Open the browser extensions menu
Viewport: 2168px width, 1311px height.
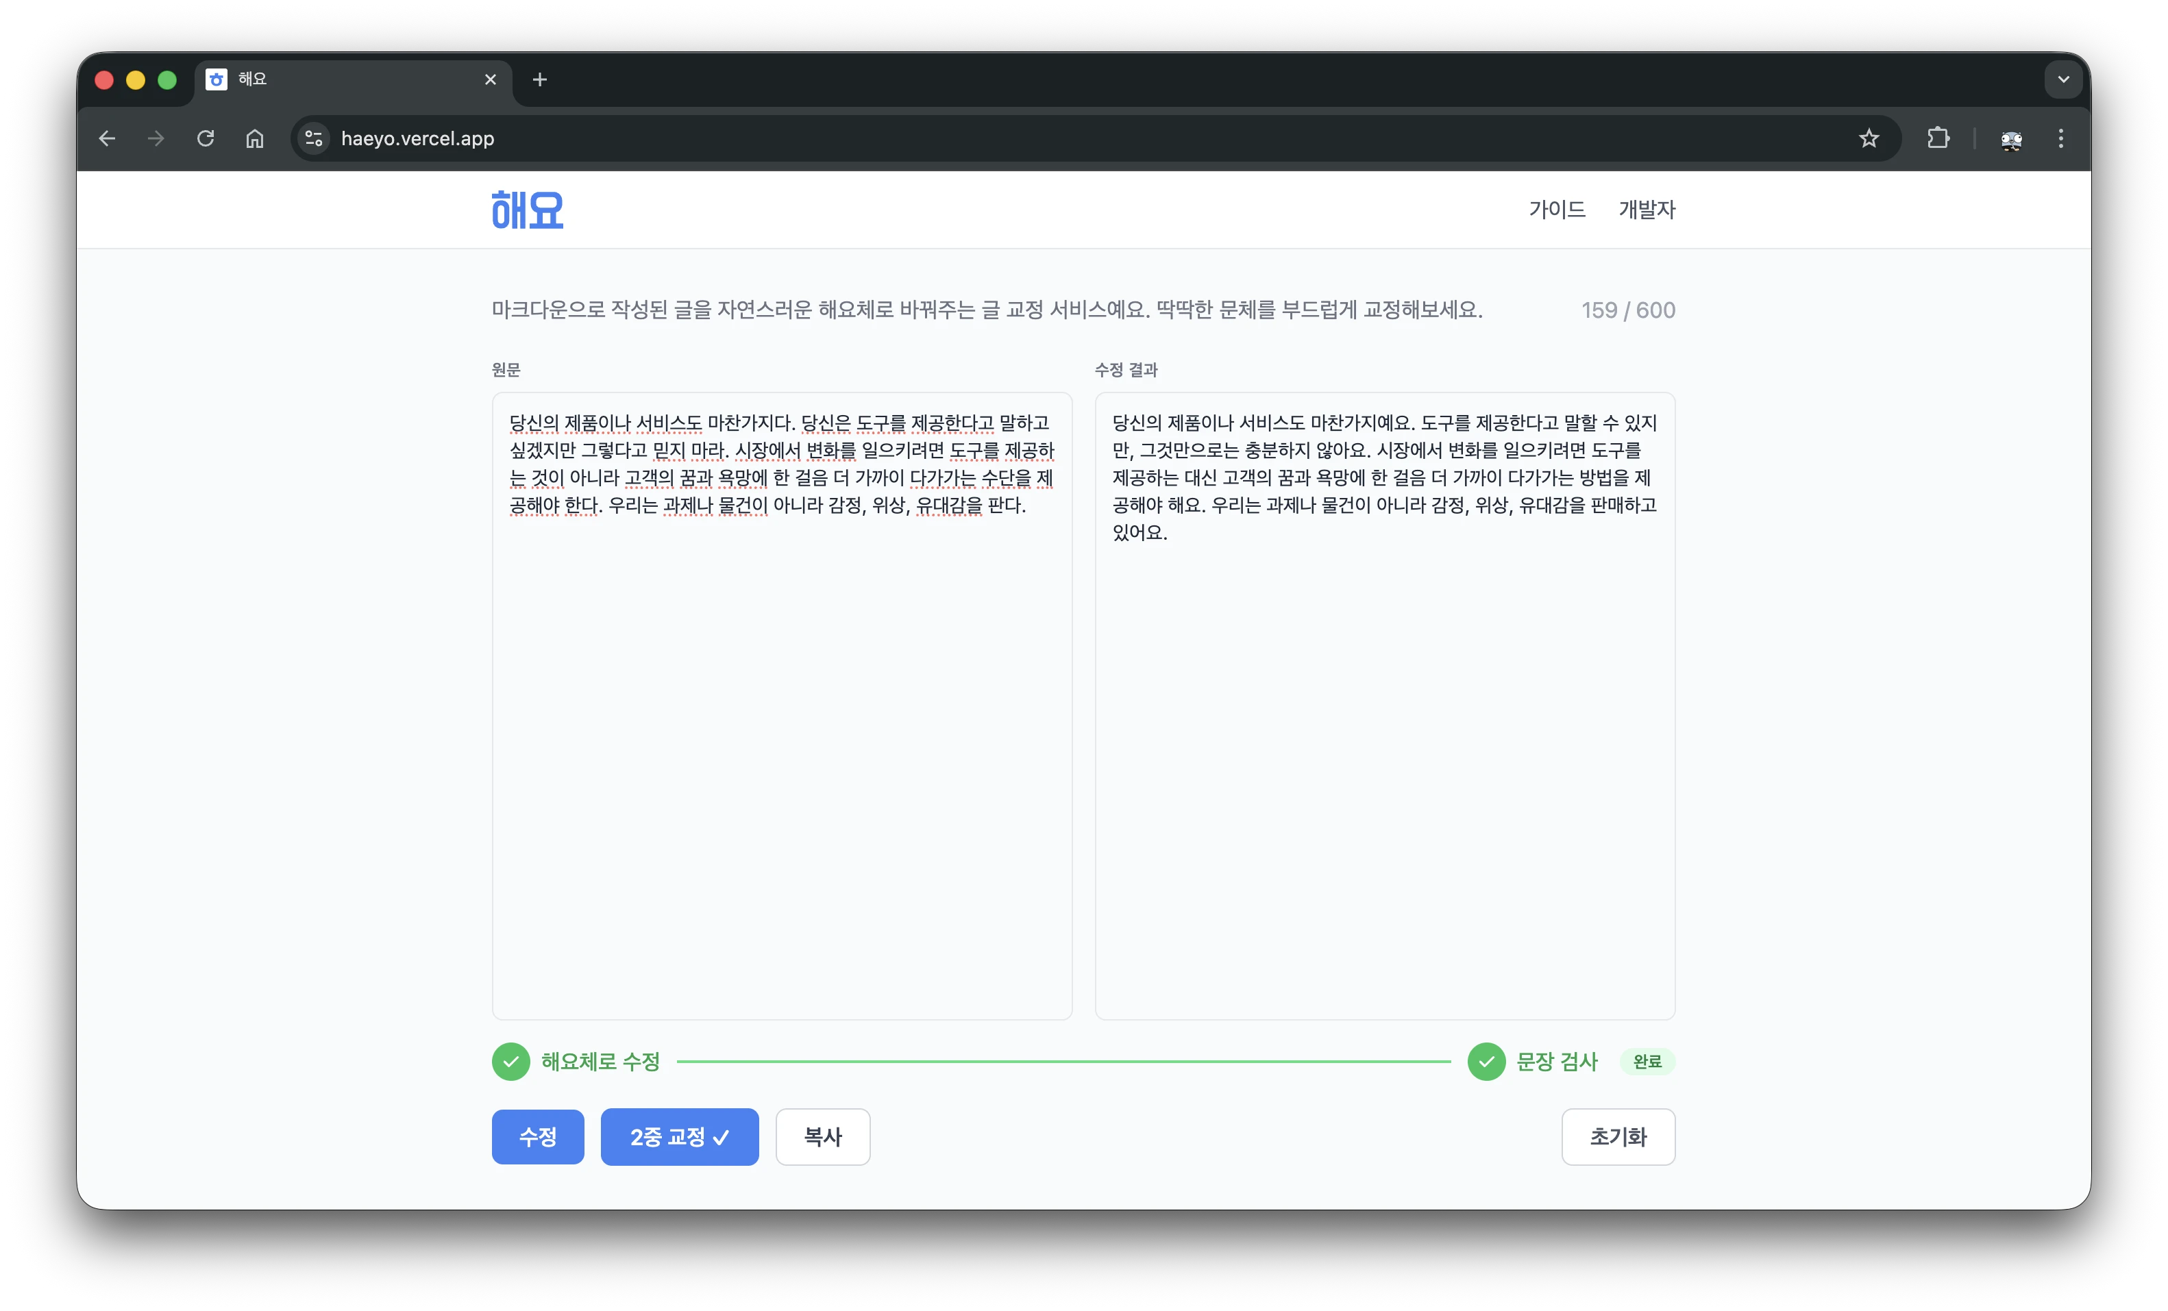click(x=1938, y=138)
